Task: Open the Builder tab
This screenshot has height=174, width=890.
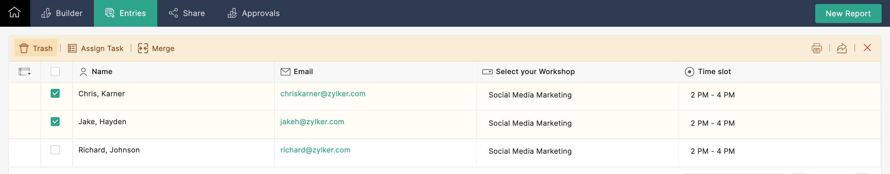Action: coord(62,13)
